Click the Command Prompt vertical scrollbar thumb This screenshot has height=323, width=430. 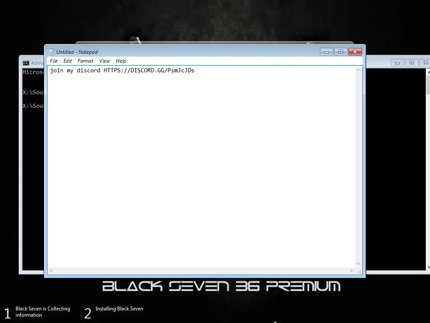pos(428,85)
